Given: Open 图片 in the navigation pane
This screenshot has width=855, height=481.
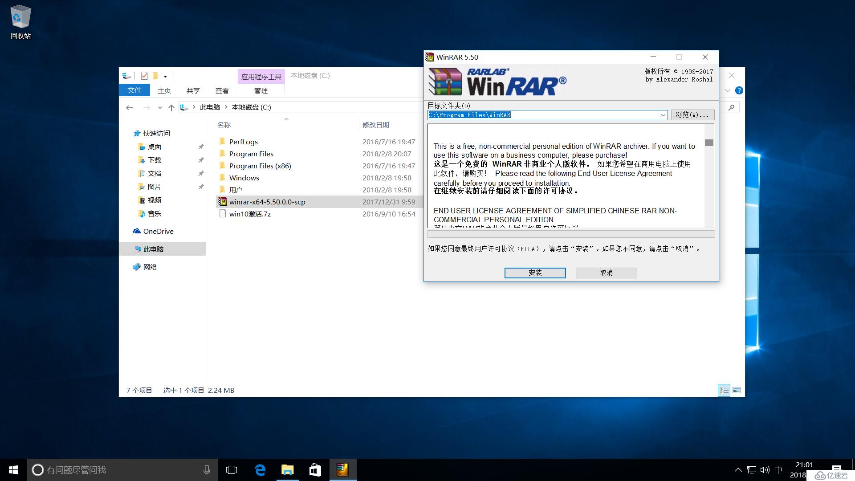Looking at the screenshot, I should (154, 187).
